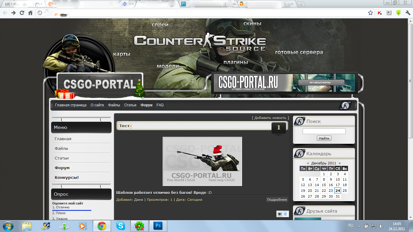Click the CSGO-PORTAL site logo
Image resolution: width=413 pixels, height=232 pixels.
pos(100,85)
